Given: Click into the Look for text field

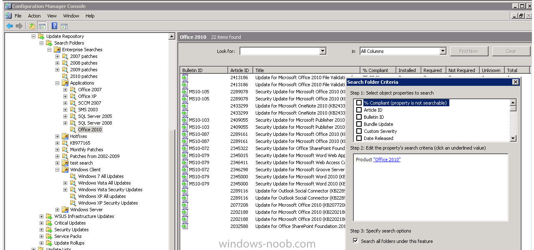Looking at the screenshot, I should click(x=280, y=51).
